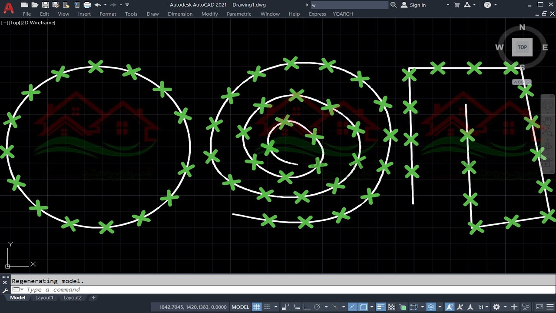
Task: Click the command line input field
Action: click(282, 290)
